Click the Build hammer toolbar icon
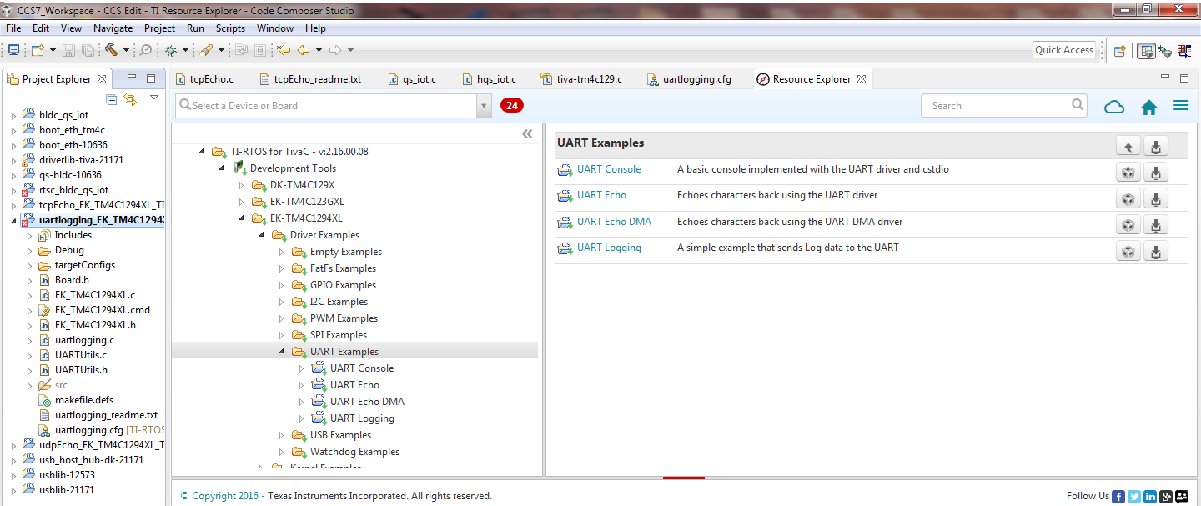The image size is (1201, 506). [x=111, y=50]
